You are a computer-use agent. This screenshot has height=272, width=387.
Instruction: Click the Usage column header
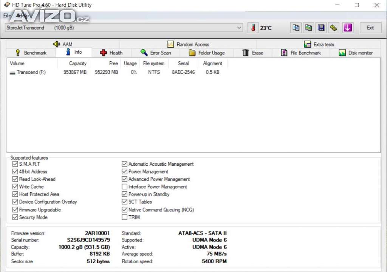point(130,64)
